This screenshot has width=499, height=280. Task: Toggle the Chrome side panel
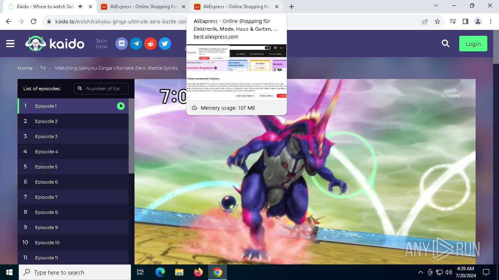click(465, 21)
